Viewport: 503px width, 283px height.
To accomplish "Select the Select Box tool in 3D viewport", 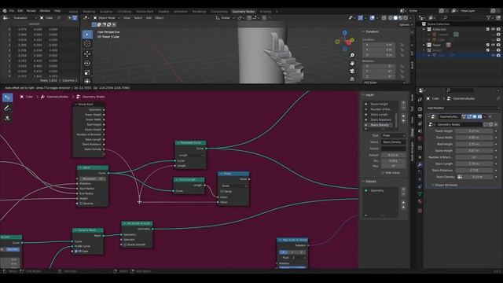I will click(87, 34).
